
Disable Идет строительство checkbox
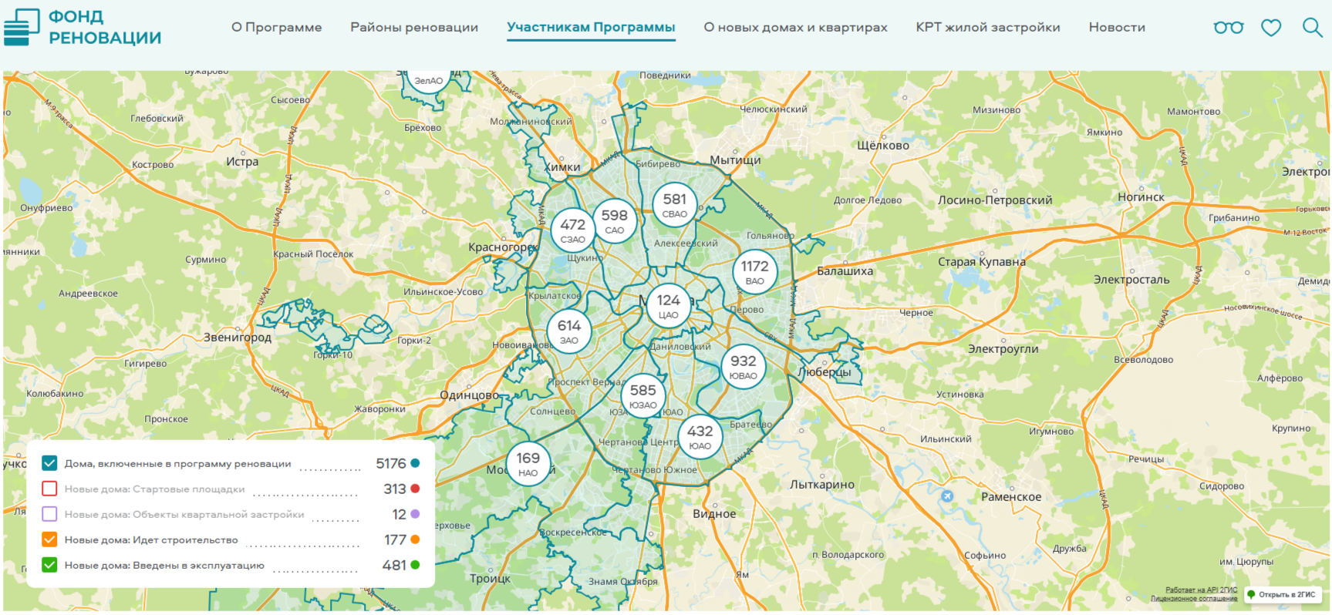pos(49,539)
